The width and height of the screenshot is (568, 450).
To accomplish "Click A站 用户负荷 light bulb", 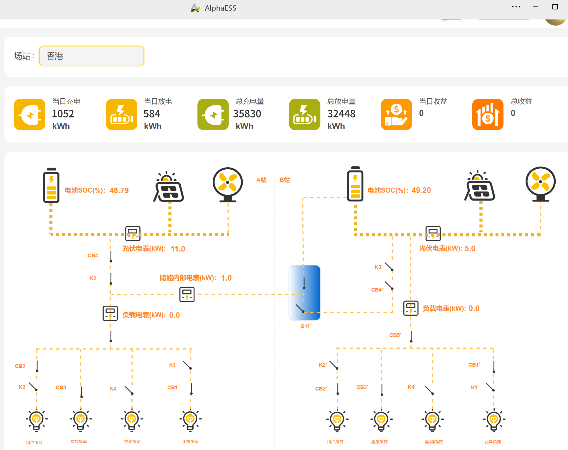I will point(37,420).
